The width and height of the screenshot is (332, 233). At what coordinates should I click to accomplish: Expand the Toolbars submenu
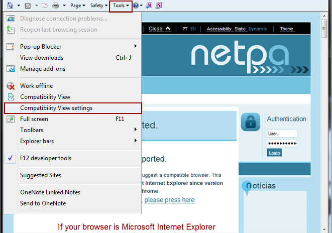click(135, 129)
